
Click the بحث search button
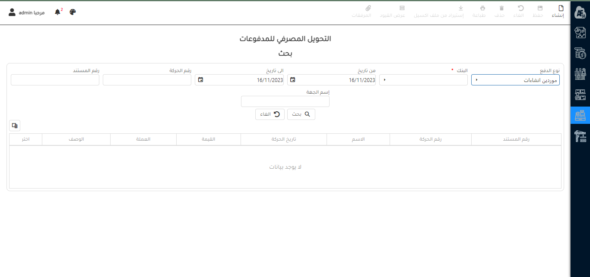click(301, 114)
